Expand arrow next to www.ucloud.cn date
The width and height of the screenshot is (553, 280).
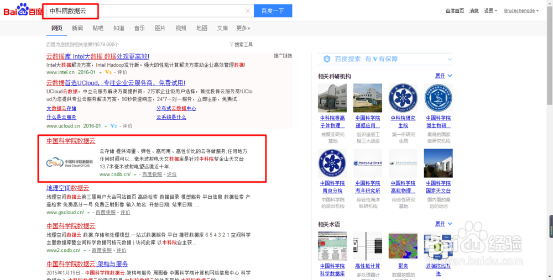tap(106, 126)
